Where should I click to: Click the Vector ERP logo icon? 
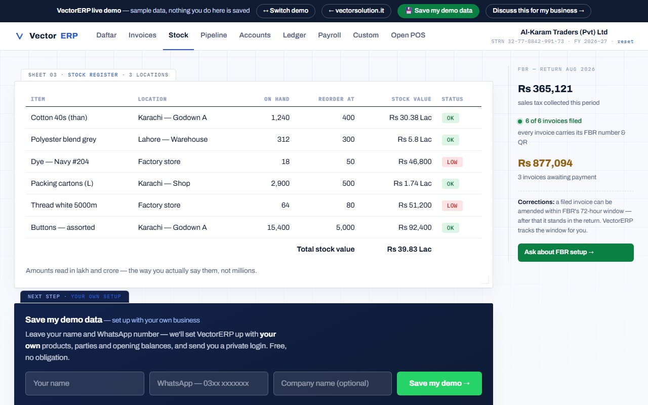[x=20, y=36]
